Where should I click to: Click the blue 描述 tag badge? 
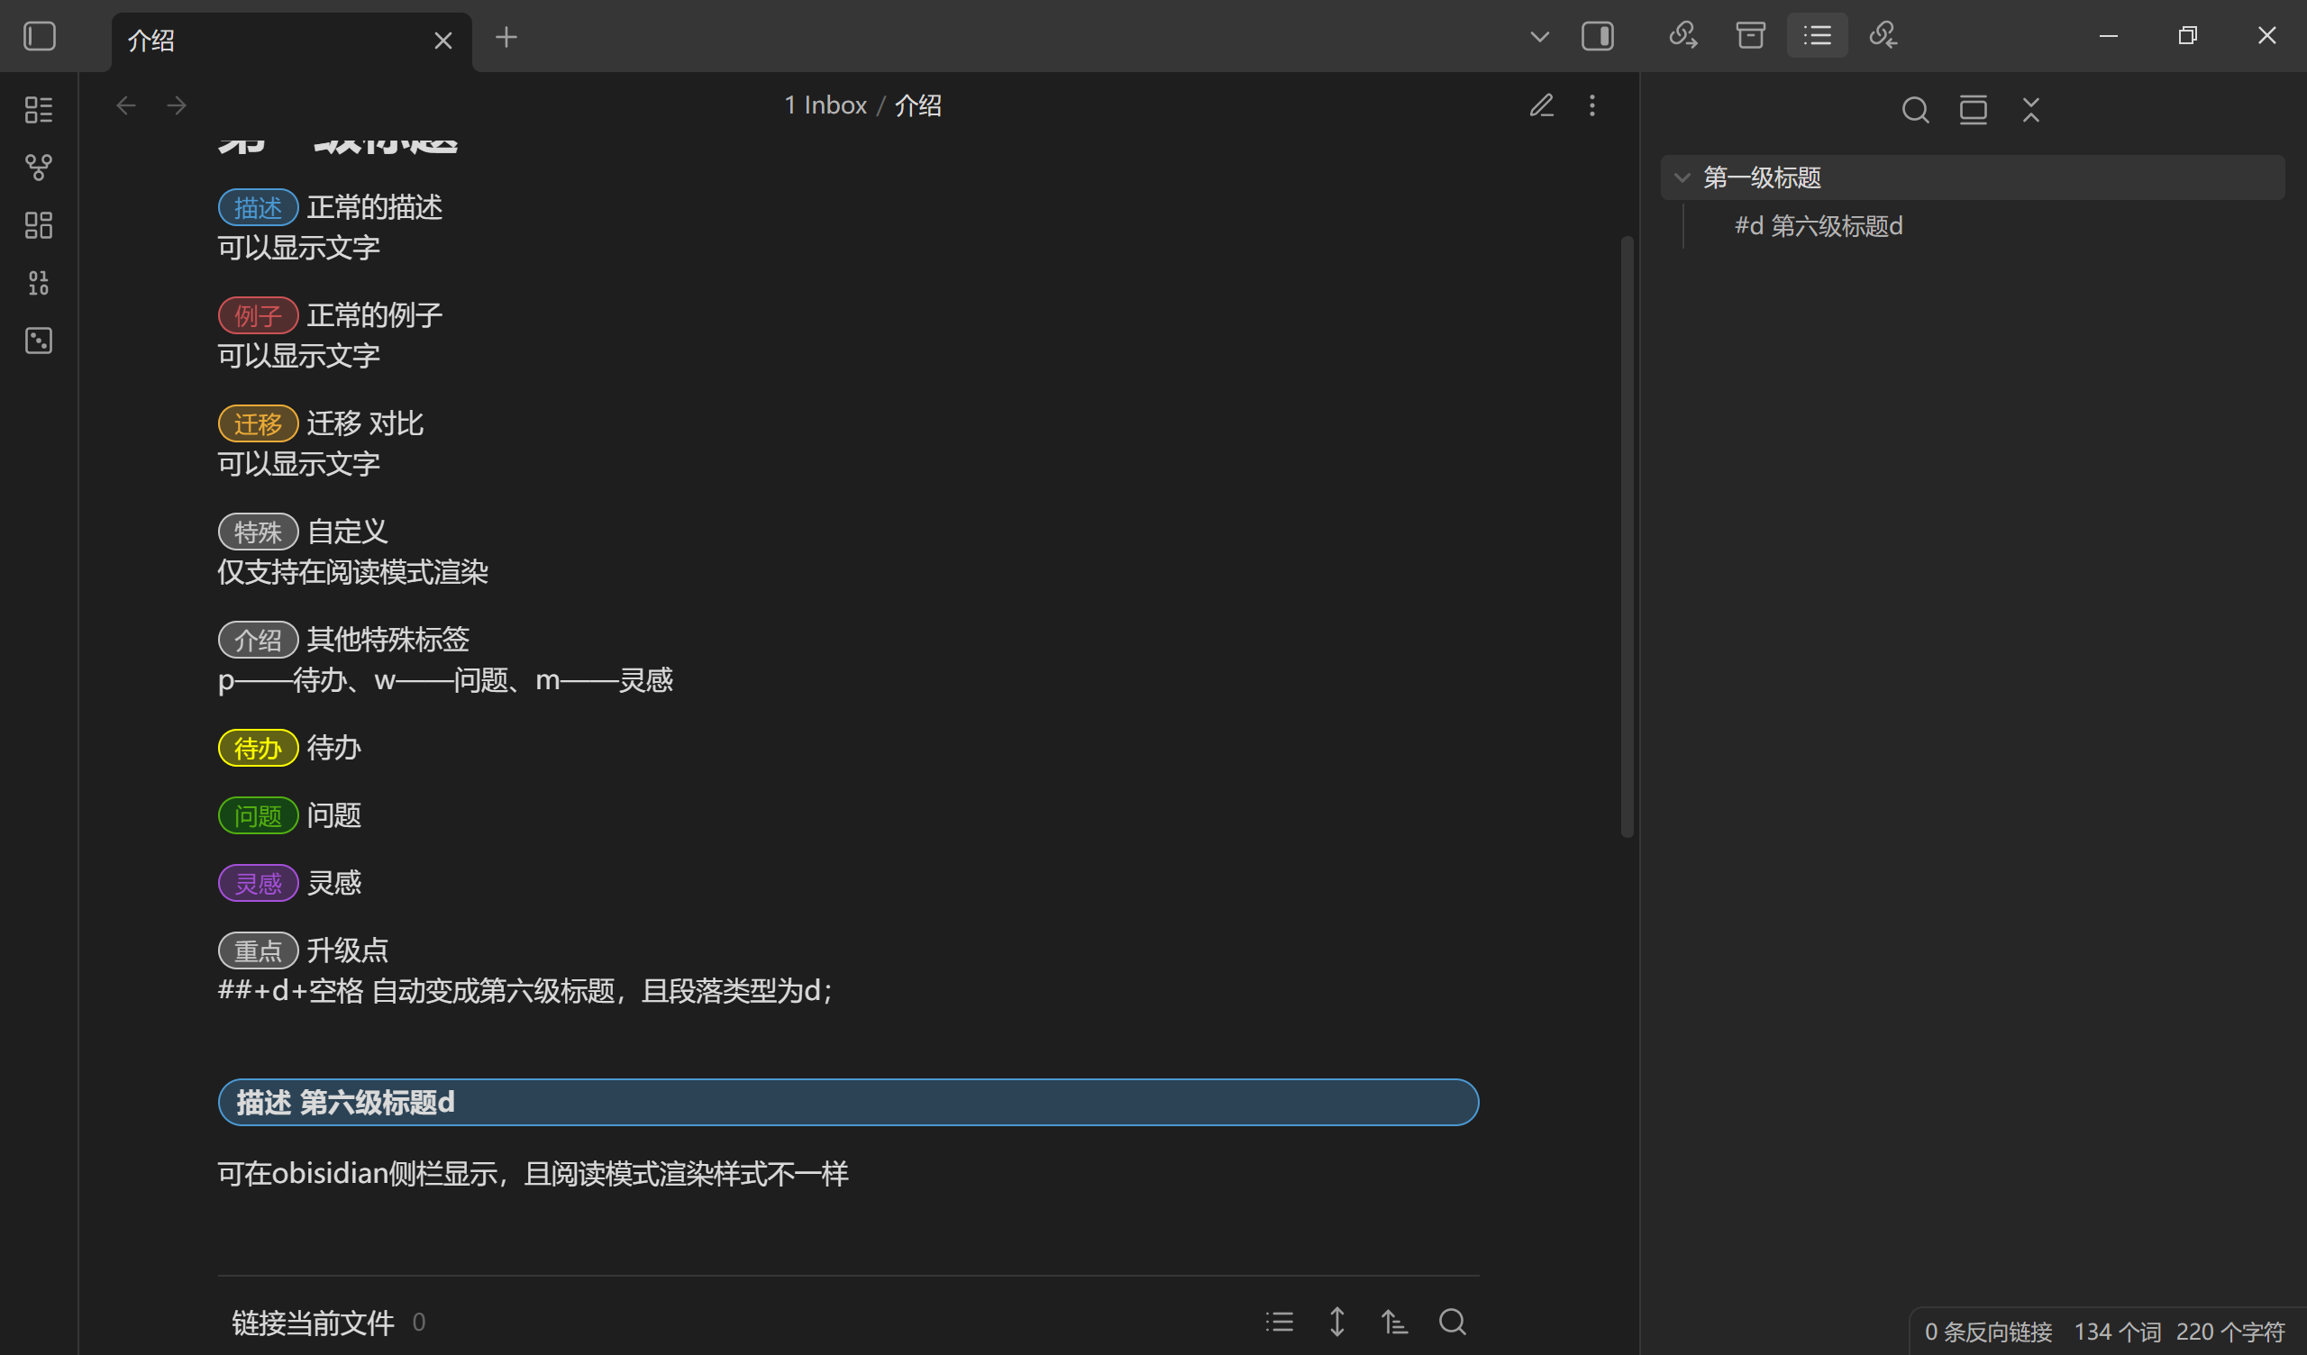pos(258,208)
